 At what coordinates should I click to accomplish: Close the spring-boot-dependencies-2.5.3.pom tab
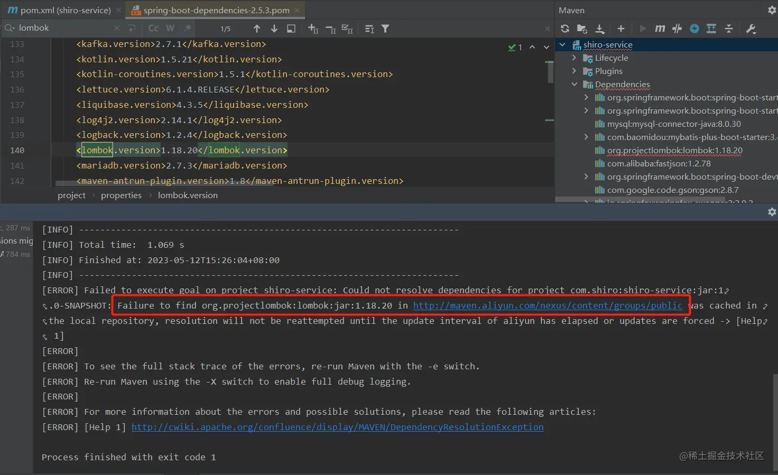coord(297,10)
